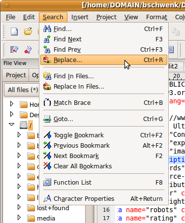Expand the lost+found folder
185x223 pixels.
click(x=19, y=207)
